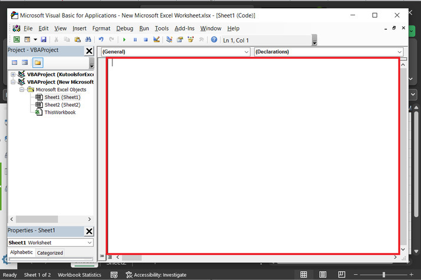This screenshot has width=421, height=280.
Task: Open the File menu
Action: point(28,28)
